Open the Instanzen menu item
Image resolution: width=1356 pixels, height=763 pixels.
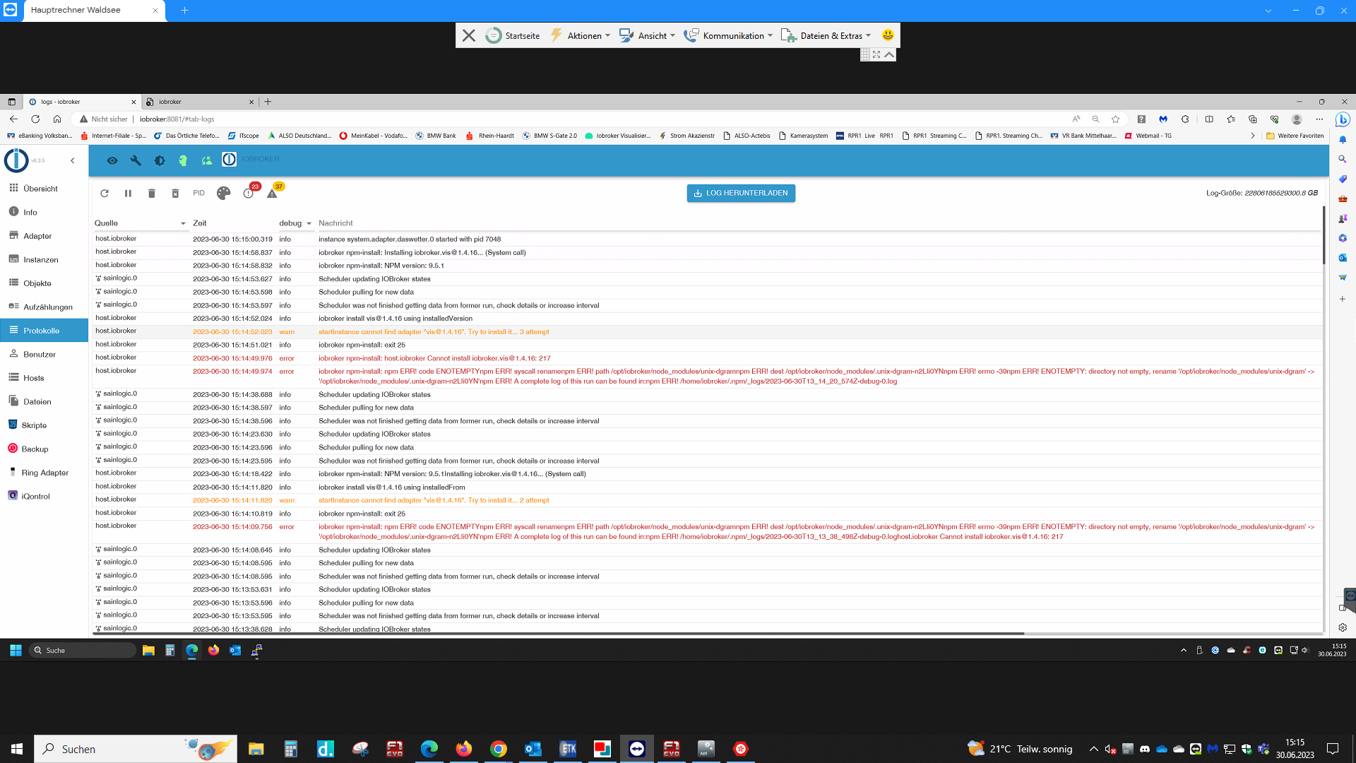coord(41,260)
